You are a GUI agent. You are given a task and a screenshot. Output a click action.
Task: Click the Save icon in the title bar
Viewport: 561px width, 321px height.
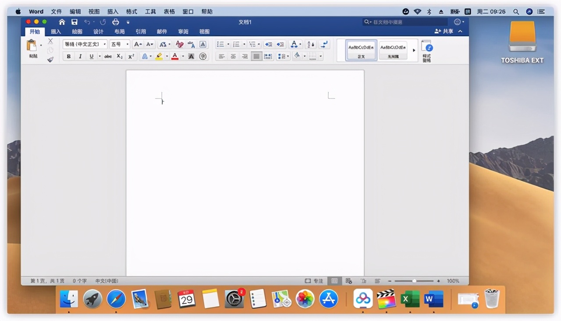(x=75, y=22)
